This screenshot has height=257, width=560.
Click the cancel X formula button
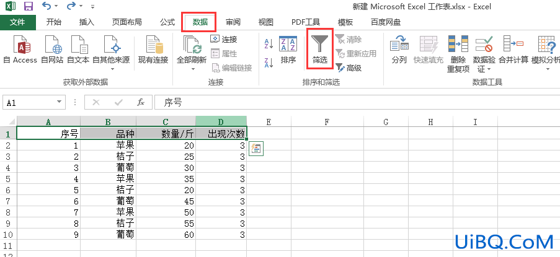click(x=96, y=103)
